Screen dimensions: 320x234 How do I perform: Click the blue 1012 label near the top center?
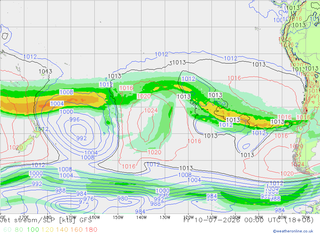pyautogui.click(x=161, y=54)
